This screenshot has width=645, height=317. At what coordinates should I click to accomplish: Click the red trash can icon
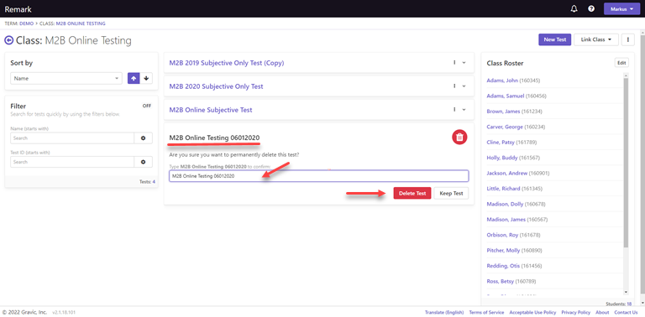point(459,138)
